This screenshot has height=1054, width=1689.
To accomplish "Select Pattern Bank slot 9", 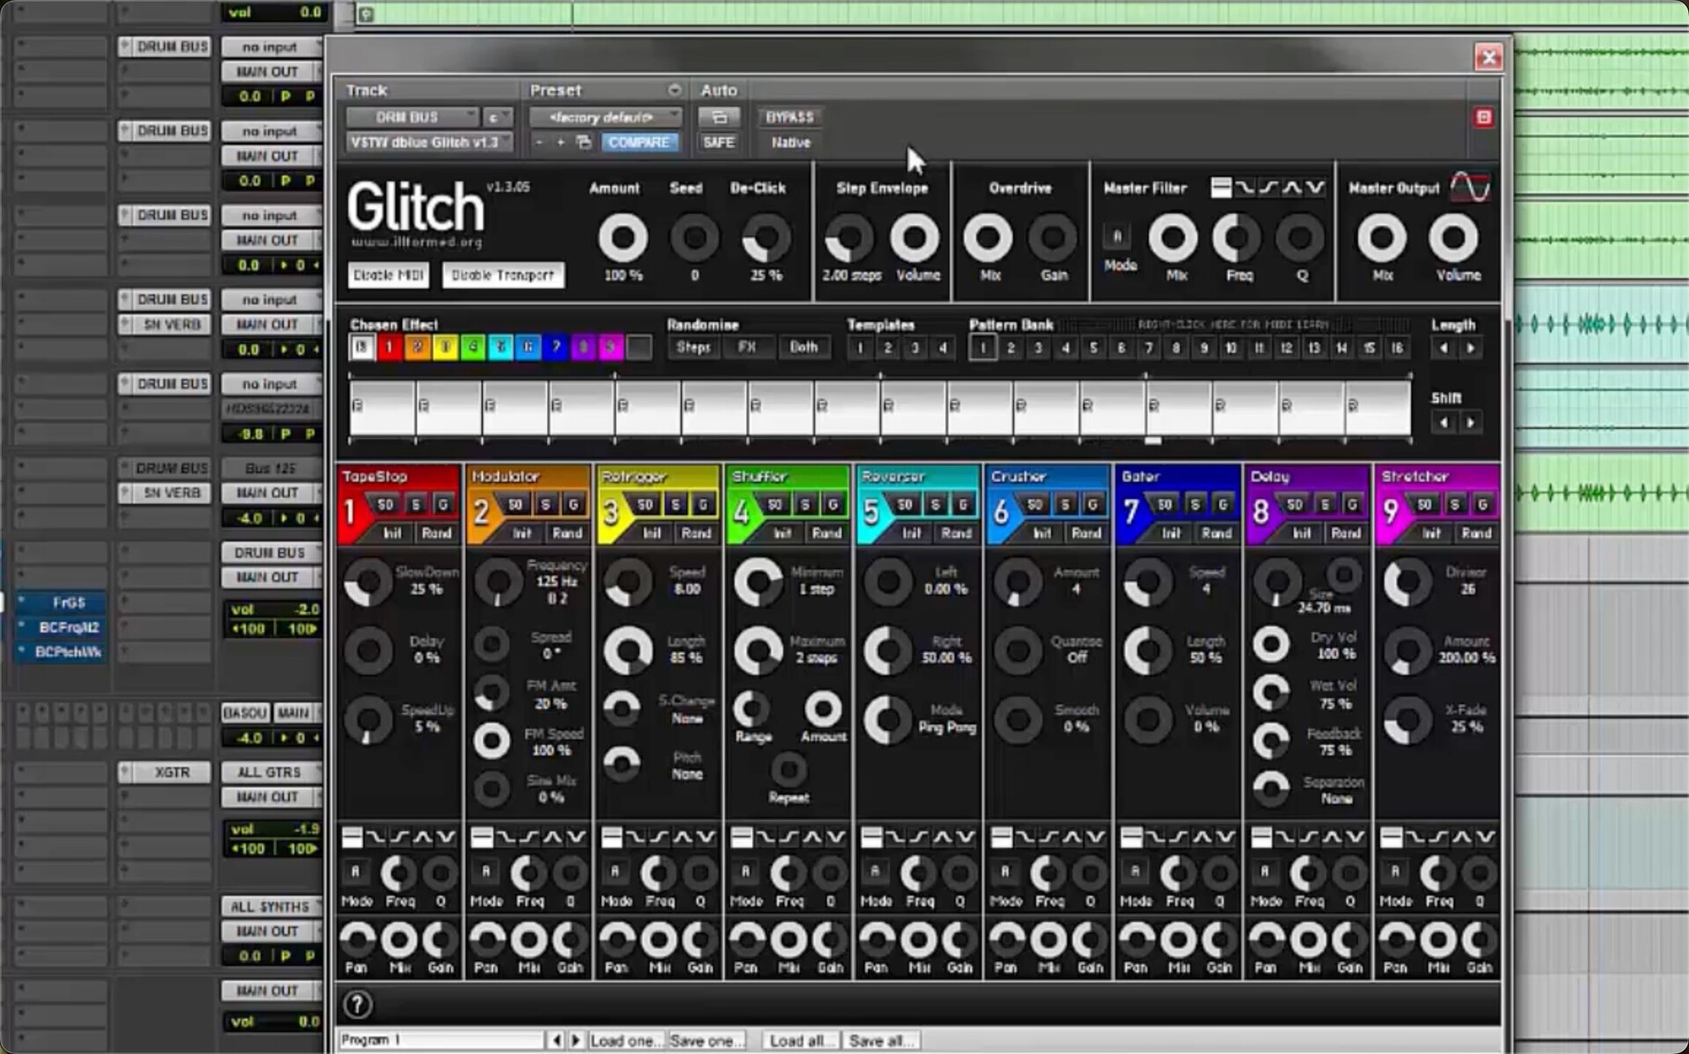I will (x=1203, y=348).
